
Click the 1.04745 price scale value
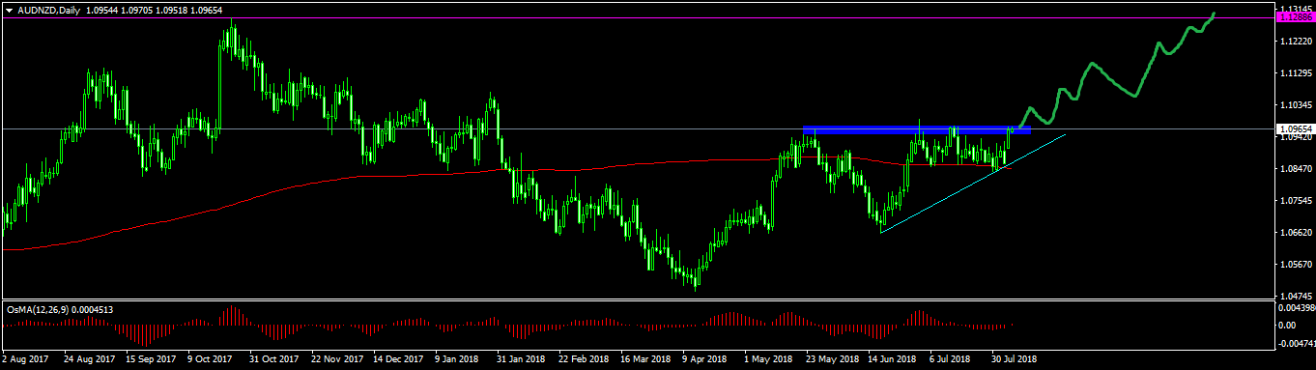(x=1297, y=297)
